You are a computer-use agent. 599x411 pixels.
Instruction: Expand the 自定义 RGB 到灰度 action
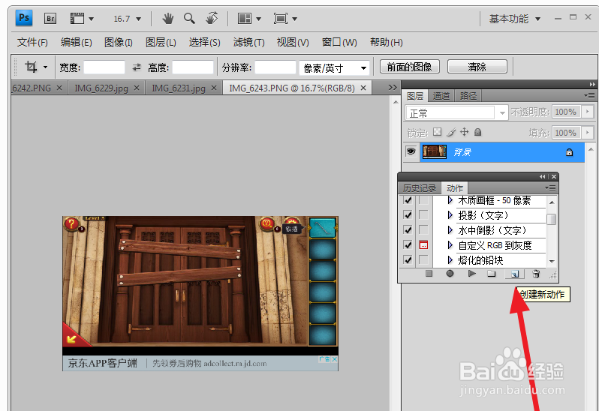point(450,244)
